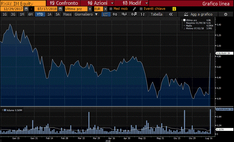The height and width of the screenshot is (142, 234).
Task: Click the EUR currency field
Action: (x=98, y=9)
